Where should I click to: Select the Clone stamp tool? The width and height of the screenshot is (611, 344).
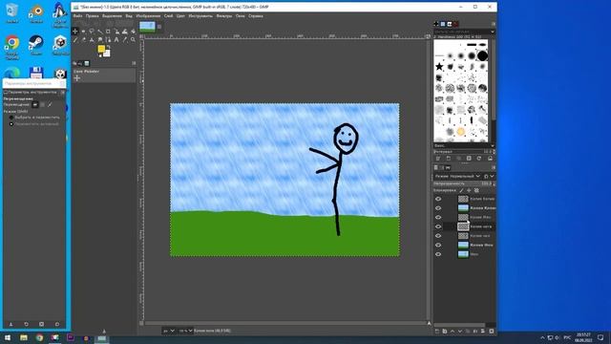pos(92,40)
